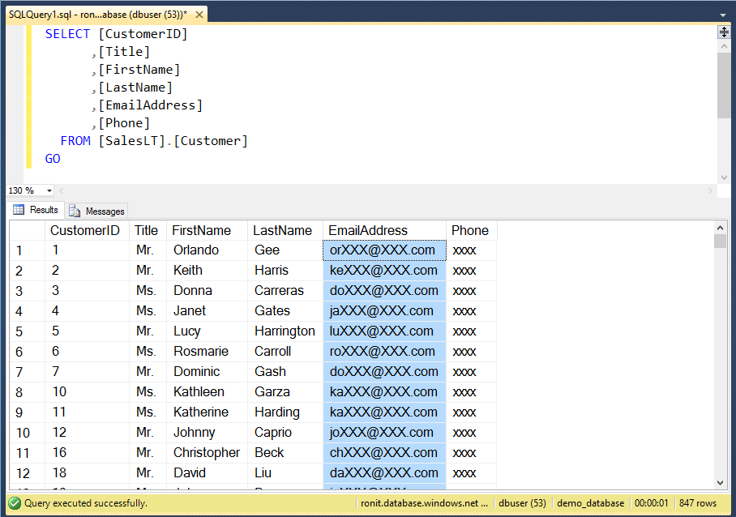Place cursor after GO in the editor
This screenshot has height=517, width=736.
[62, 159]
